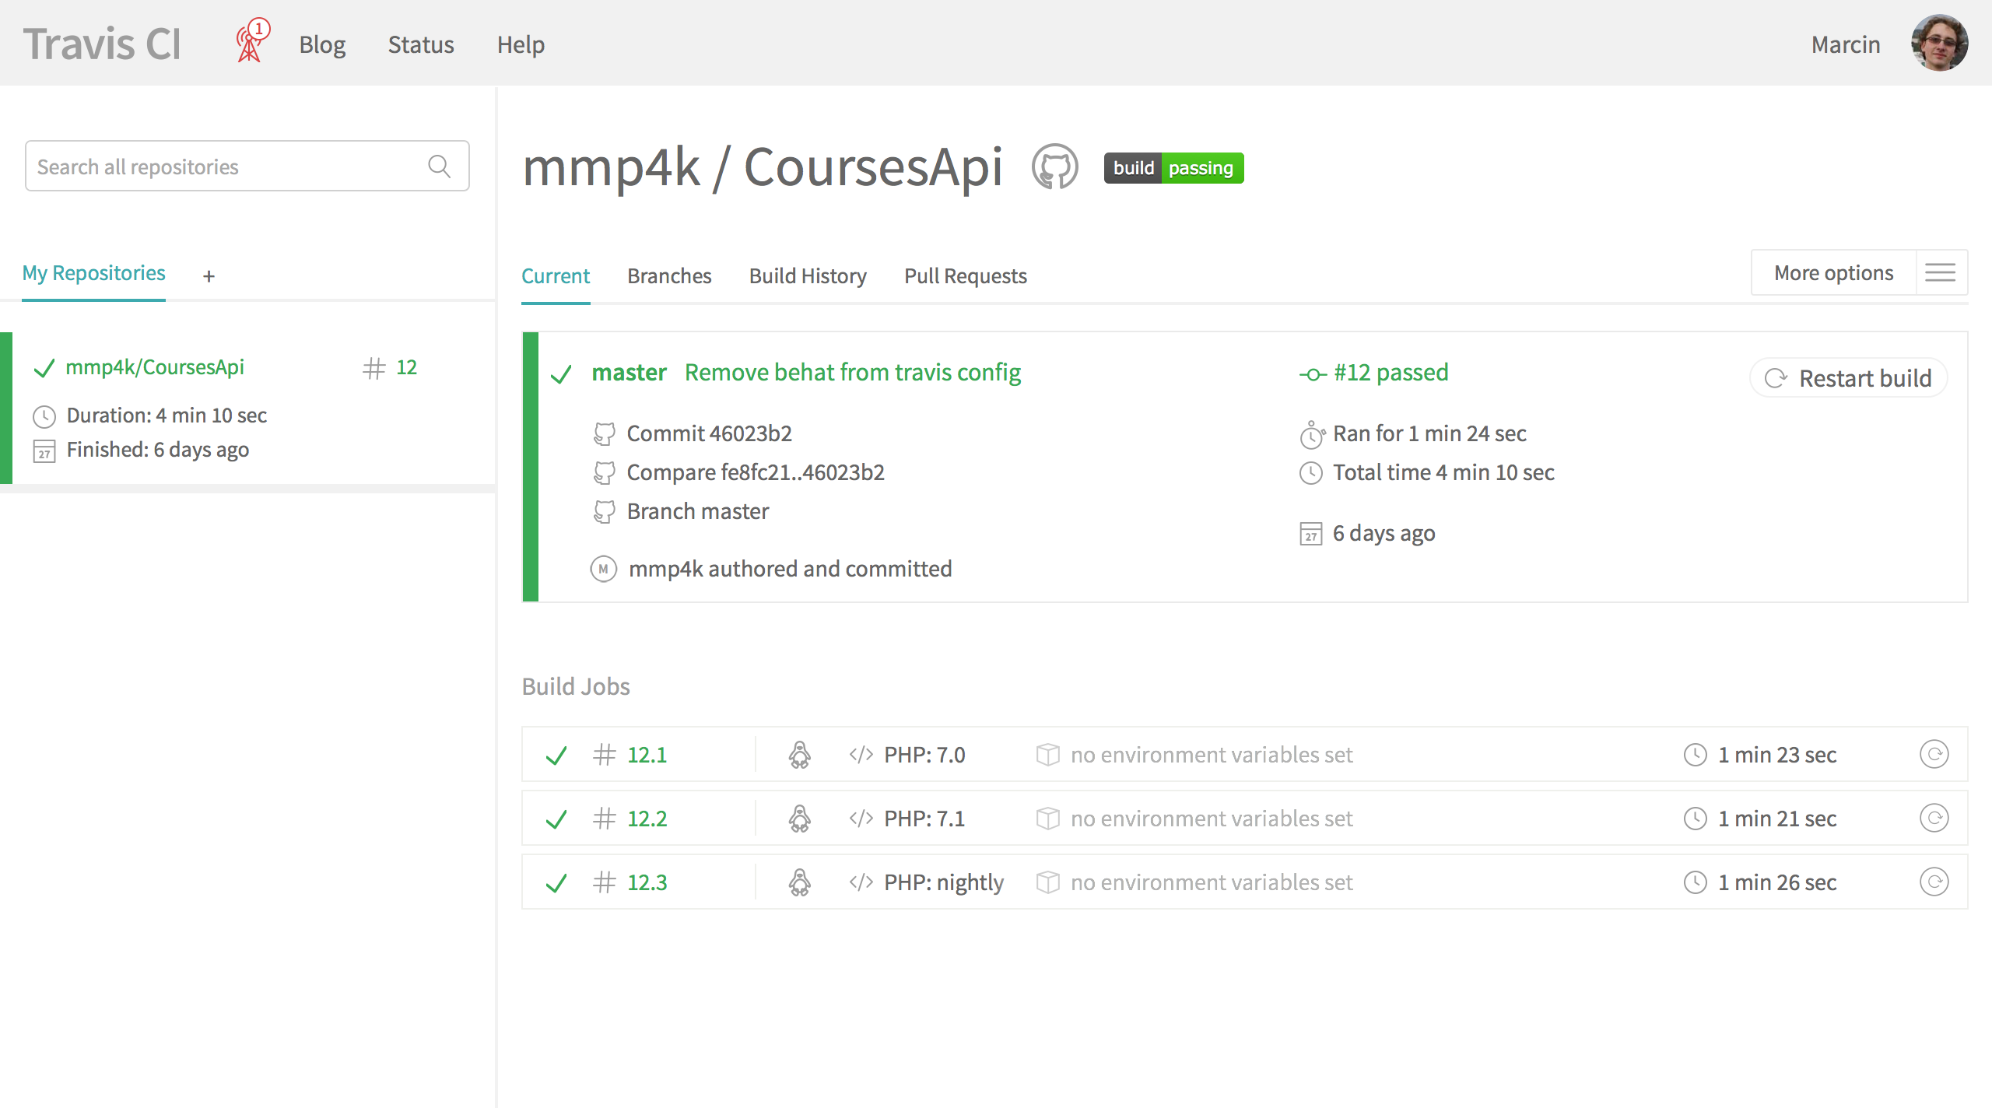The image size is (1992, 1108).
Task: Open the Marcin user name menu
Action: 1845,44
